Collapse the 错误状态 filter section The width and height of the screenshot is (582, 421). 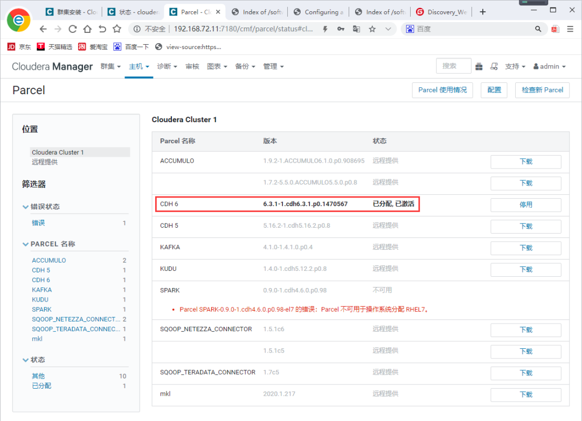click(x=41, y=207)
